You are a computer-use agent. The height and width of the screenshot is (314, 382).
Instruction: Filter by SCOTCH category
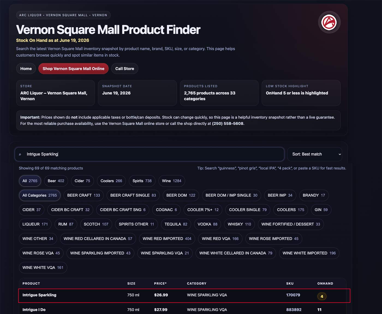[96, 224]
